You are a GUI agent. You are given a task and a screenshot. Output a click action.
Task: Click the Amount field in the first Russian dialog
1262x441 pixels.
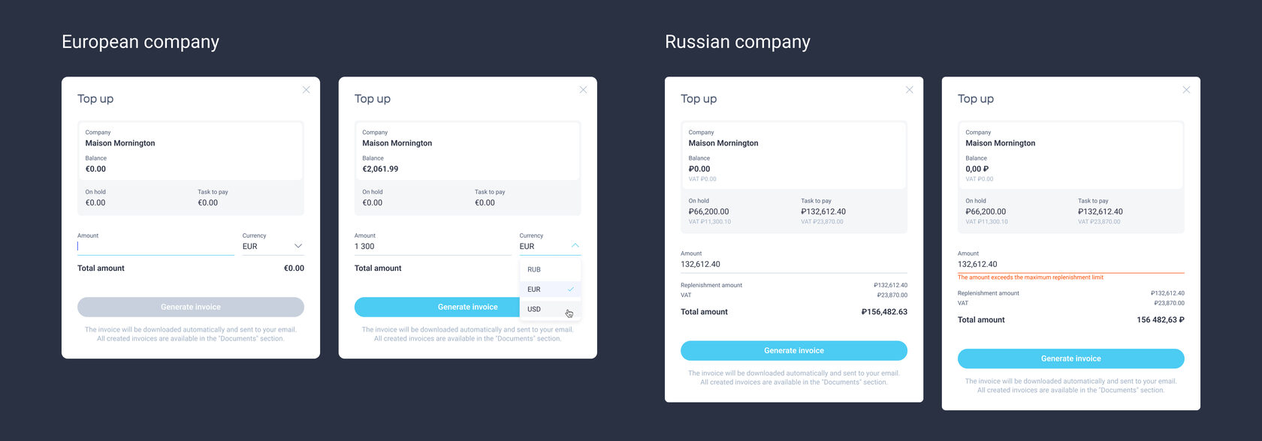[793, 264]
